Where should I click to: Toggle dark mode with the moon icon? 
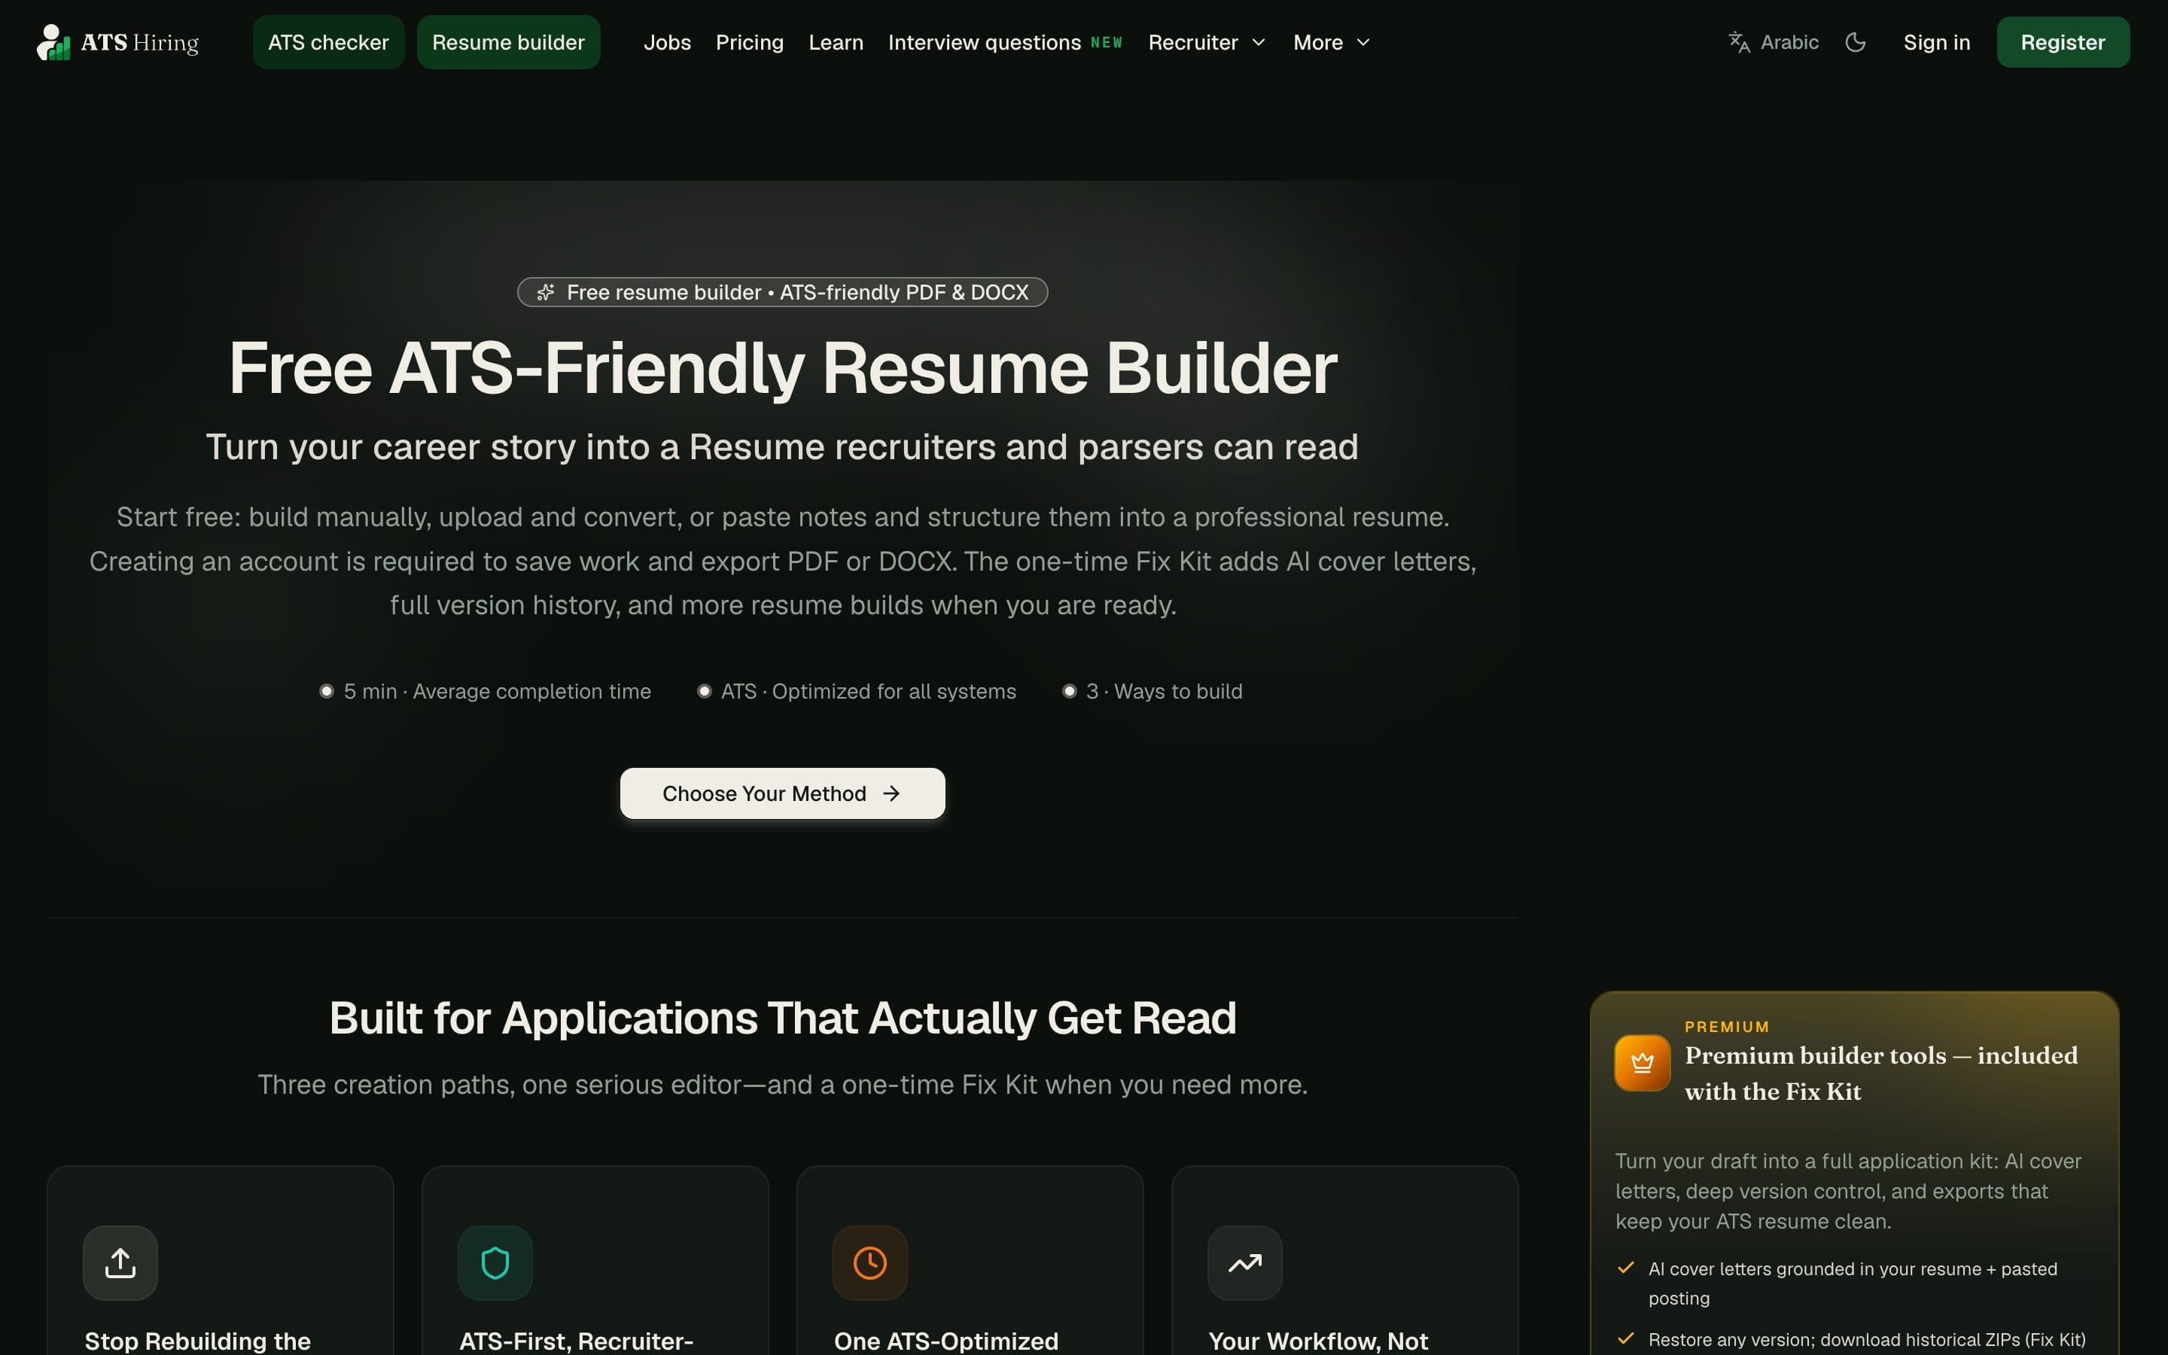coord(1856,42)
